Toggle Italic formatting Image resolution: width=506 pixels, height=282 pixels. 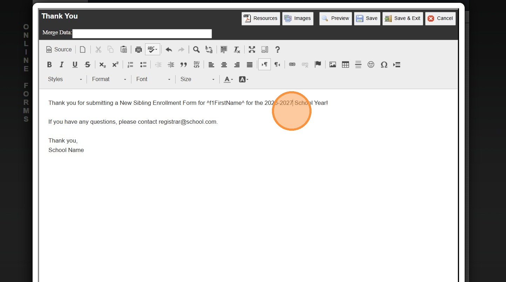pos(62,65)
